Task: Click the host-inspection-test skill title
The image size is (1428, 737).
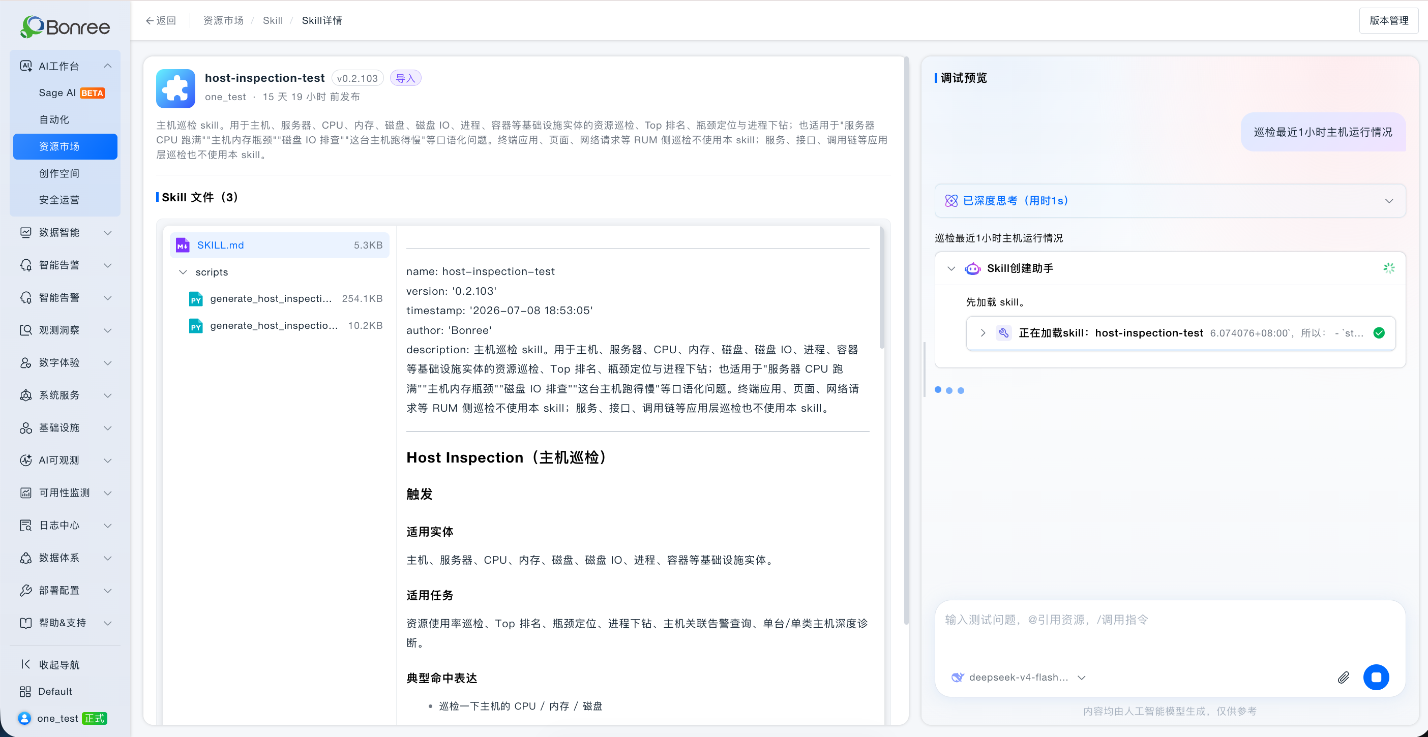Action: pos(265,78)
